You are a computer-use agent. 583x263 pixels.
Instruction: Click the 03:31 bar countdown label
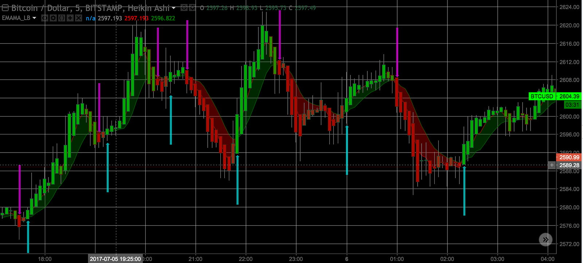pyautogui.click(x=572, y=105)
